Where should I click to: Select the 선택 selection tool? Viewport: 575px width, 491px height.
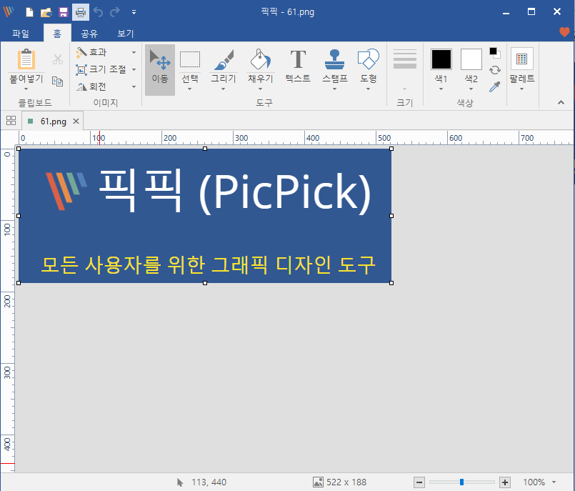pos(190,65)
